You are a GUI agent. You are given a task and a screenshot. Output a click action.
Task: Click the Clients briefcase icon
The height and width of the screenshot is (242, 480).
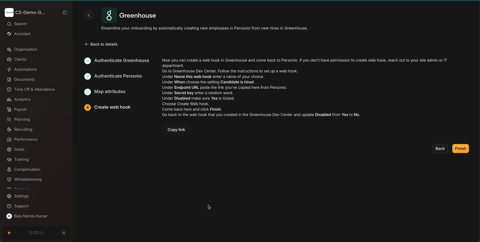(9, 60)
